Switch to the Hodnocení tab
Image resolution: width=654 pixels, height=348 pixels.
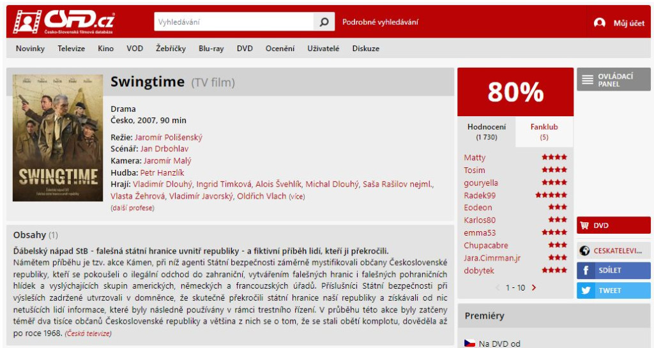486,132
